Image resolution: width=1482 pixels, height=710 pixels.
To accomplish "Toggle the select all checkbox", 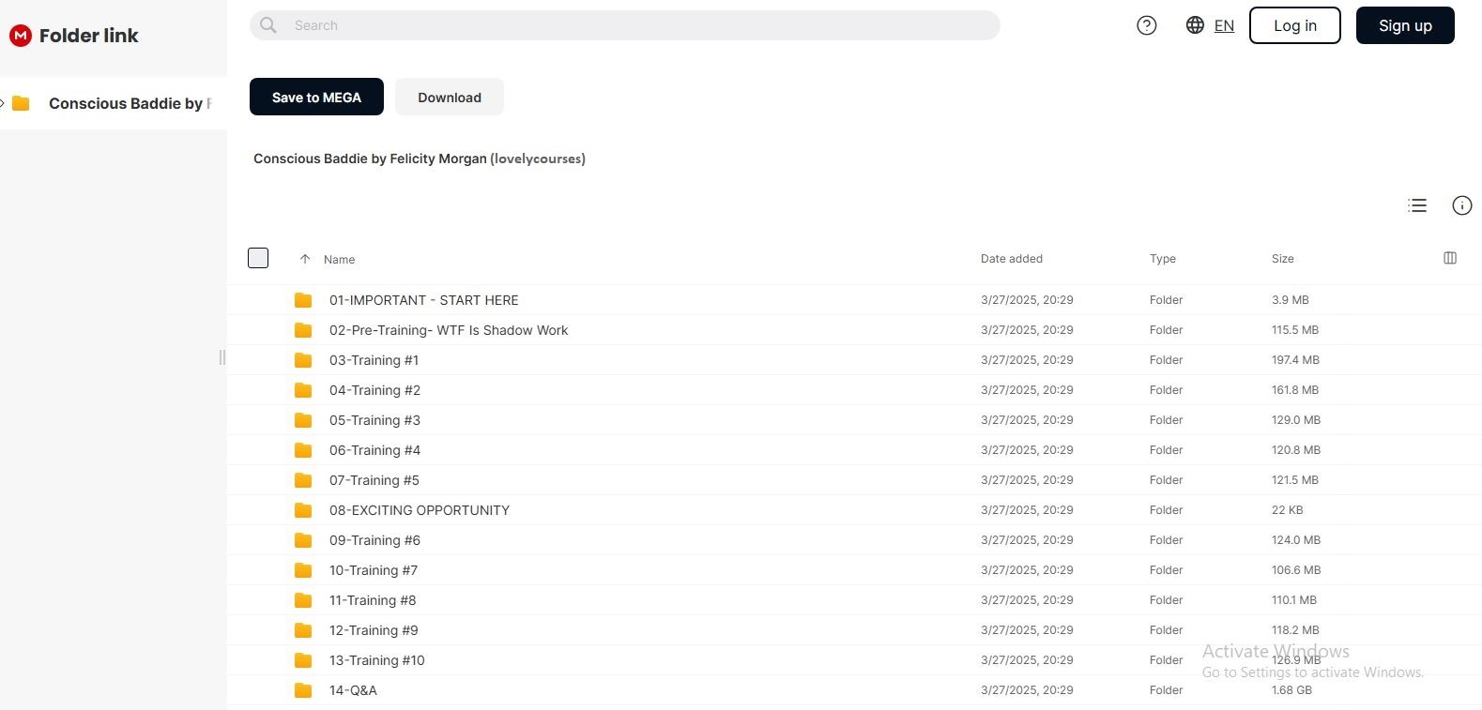I will pos(258,258).
